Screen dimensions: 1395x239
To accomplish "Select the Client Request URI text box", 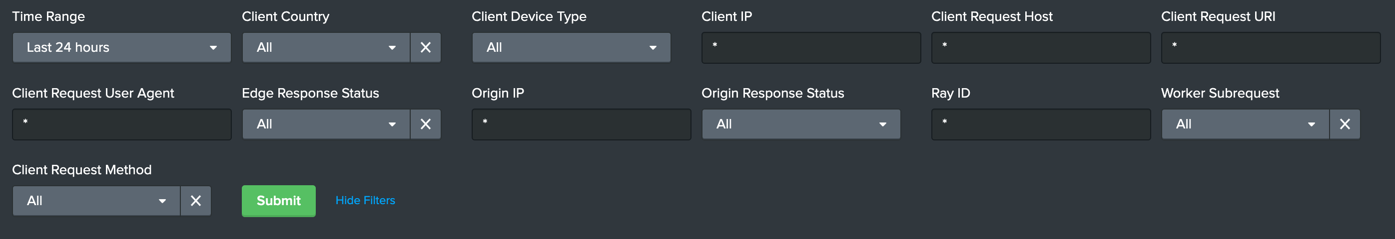I will (1270, 47).
